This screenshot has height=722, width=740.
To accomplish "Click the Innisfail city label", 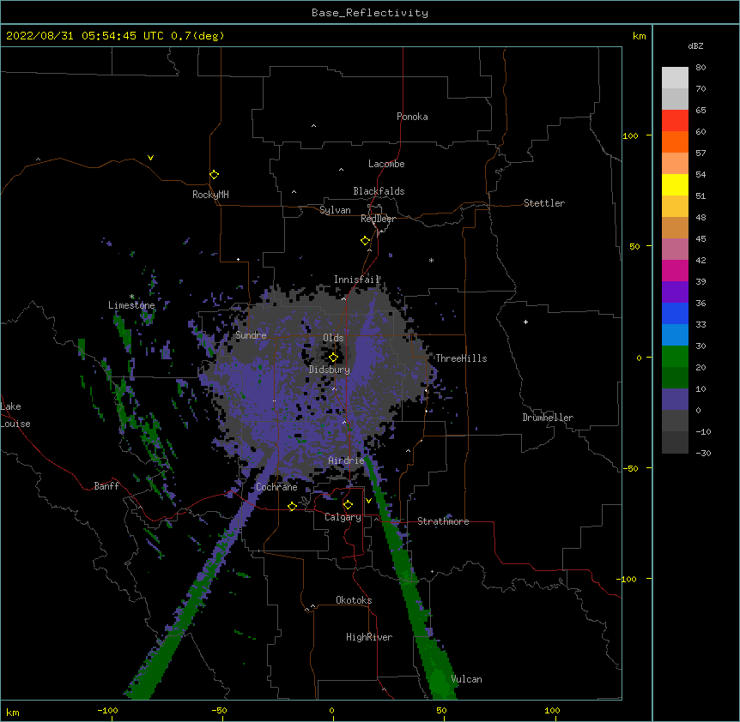I will pos(357,280).
